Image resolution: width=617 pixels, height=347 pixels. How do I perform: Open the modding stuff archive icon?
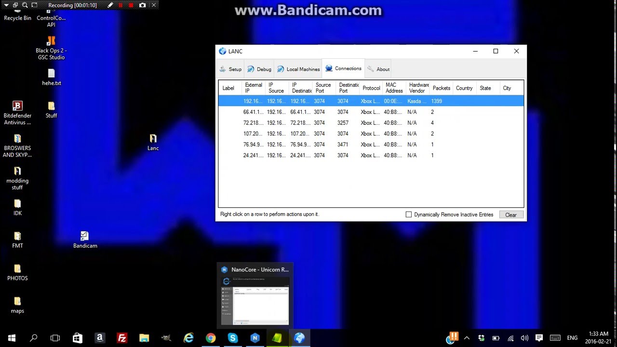coord(17,178)
